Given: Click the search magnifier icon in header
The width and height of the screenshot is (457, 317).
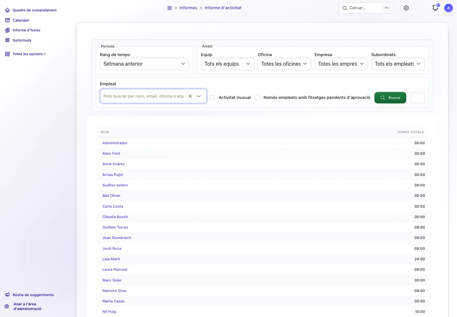Looking at the screenshot, I should coord(345,8).
